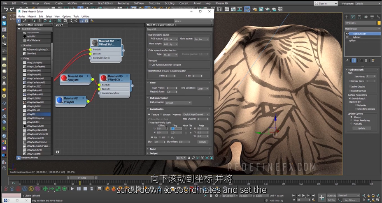
Task: Open the Display tab in command panel
Action: (x=372, y=17)
